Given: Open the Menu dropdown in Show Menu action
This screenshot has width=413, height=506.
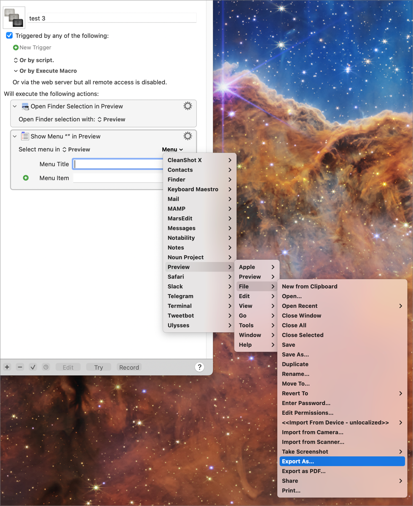Looking at the screenshot, I should point(172,149).
